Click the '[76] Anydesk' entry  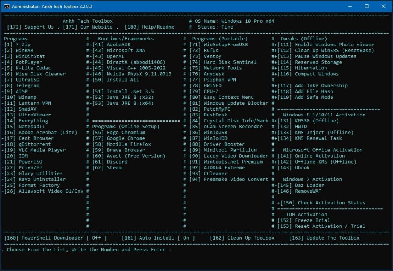[x=207, y=74]
